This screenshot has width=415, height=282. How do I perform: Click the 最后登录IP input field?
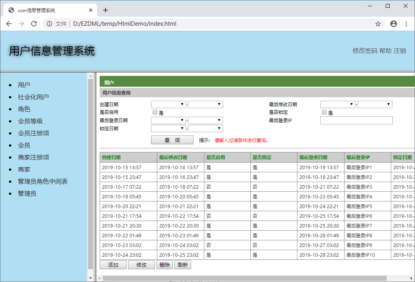356,120
